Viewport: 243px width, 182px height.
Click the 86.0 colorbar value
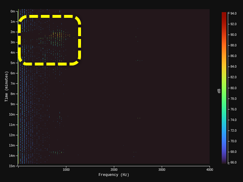[x=233, y=56]
